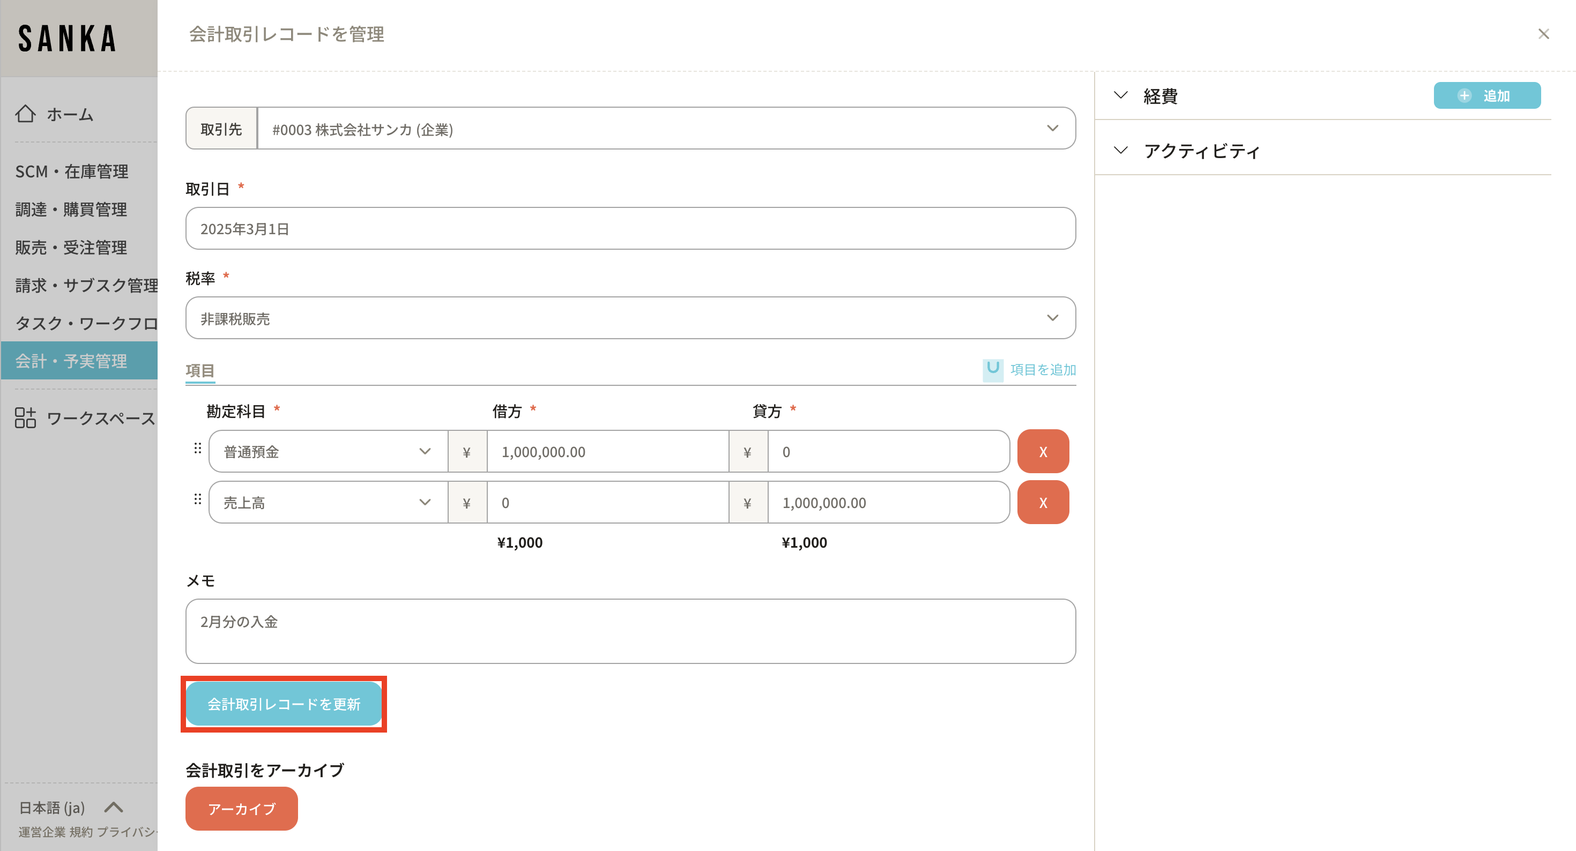Viewport: 1576px width, 851px height.
Task: Select the 項目 tab
Action: pyautogui.click(x=199, y=370)
